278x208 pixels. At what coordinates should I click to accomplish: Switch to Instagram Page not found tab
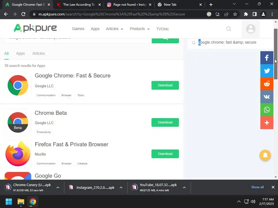point(129,5)
